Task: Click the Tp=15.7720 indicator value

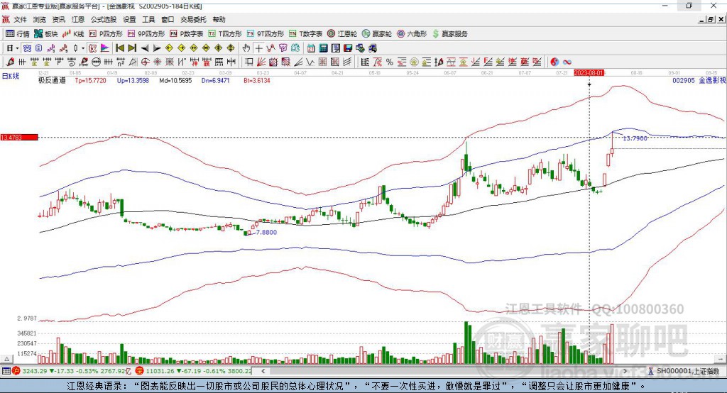Action: coord(90,80)
